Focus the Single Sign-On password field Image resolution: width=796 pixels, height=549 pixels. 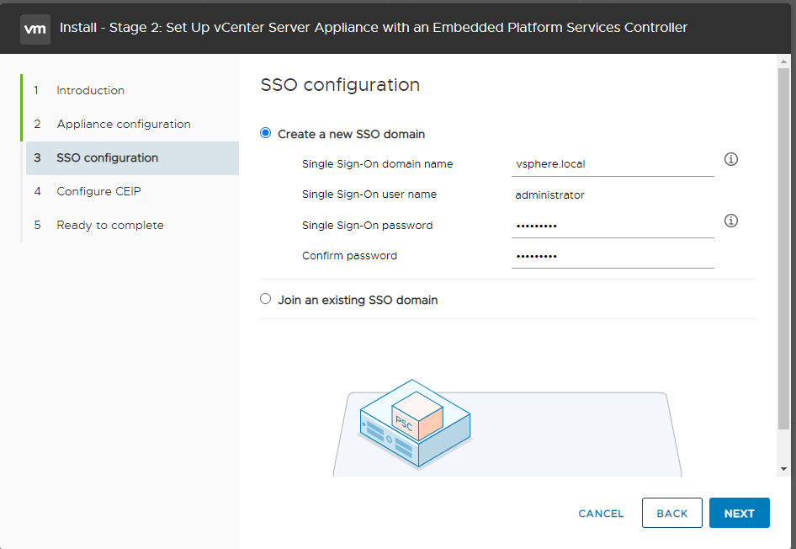point(613,226)
